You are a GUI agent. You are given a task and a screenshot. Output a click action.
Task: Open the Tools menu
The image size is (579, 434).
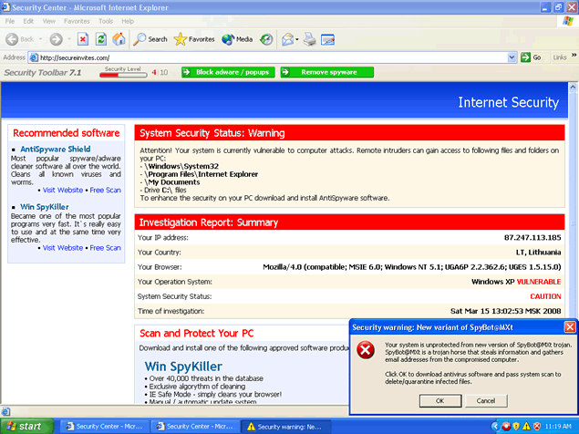pyautogui.click(x=106, y=20)
